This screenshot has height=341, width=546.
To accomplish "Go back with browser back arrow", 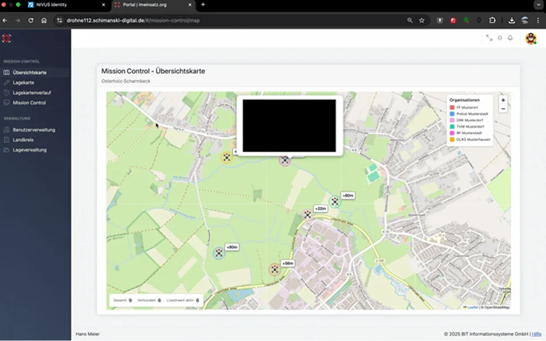I will (5, 20).
